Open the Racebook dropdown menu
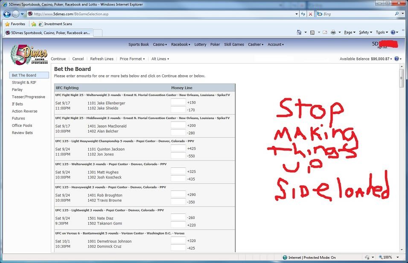This screenshot has width=408, height=263. [181, 44]
